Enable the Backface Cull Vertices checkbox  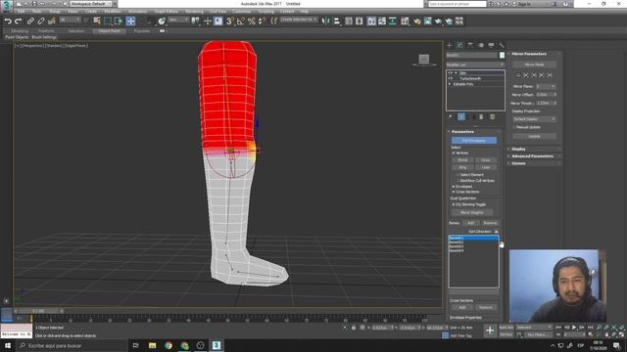pyautogui.click(x=458, y=180)
